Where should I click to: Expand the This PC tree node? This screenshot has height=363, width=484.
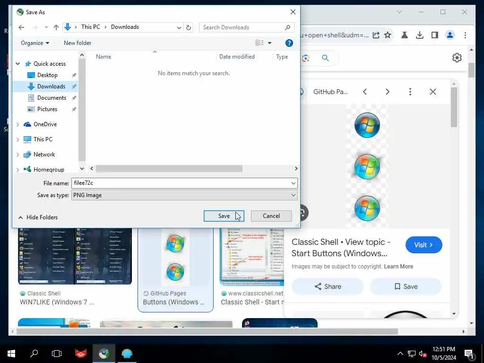point(17,139)
